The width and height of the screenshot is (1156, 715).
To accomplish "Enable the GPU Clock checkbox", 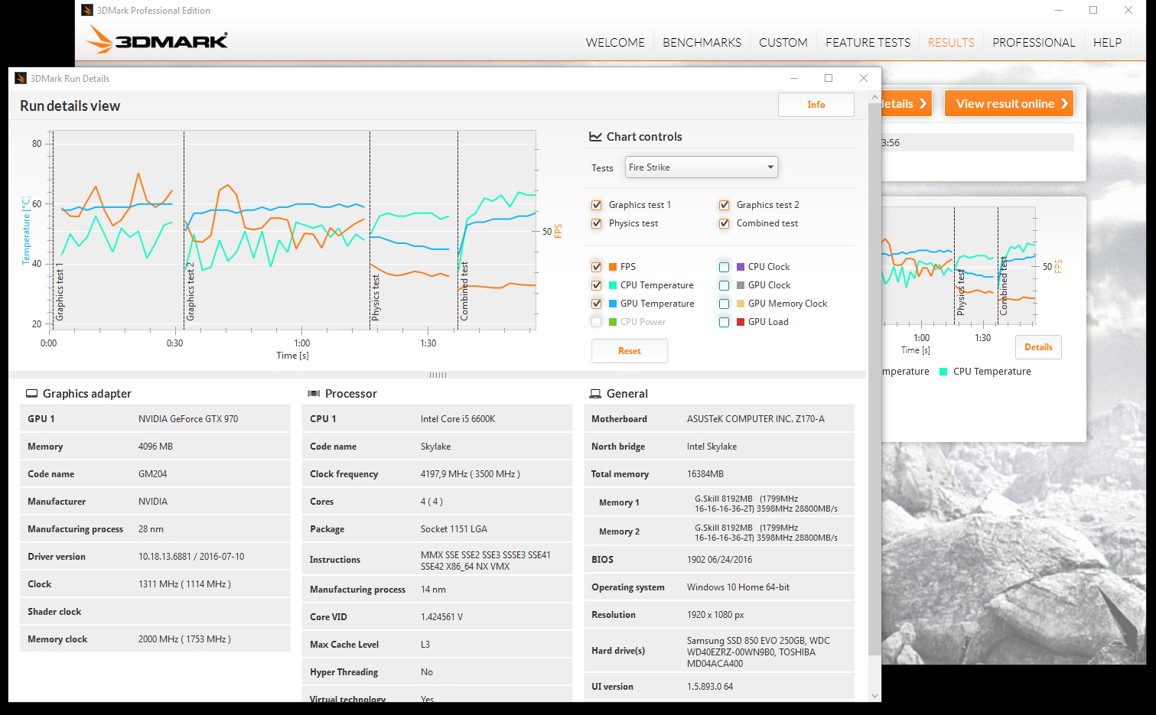I will click(x=724, y=285).
